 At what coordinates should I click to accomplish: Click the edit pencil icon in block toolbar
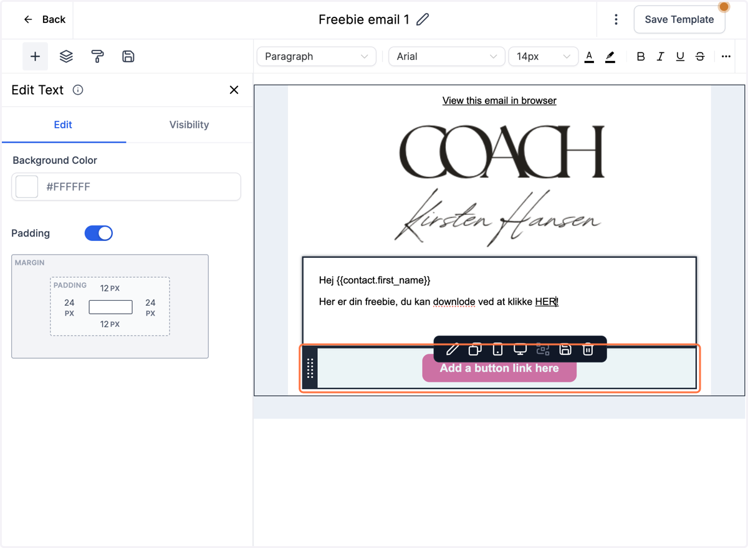(453, 349)
